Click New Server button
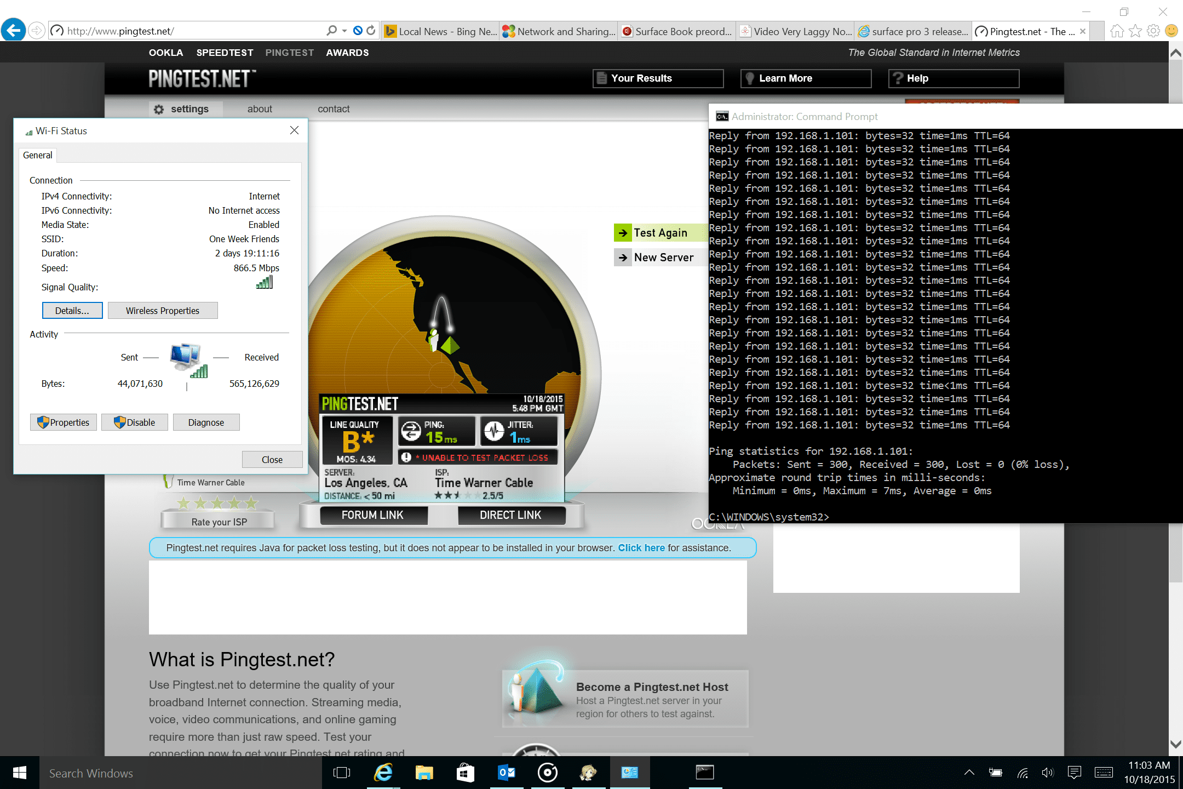The image size is (1183, 789). pyautogui.click(x=660, y=258)
